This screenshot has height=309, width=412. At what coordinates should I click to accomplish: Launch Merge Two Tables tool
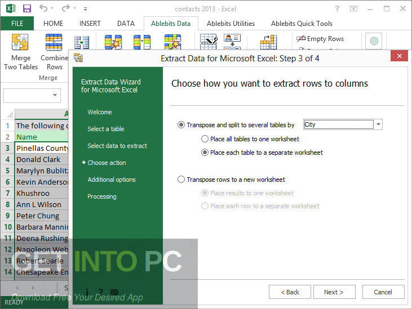20,52
